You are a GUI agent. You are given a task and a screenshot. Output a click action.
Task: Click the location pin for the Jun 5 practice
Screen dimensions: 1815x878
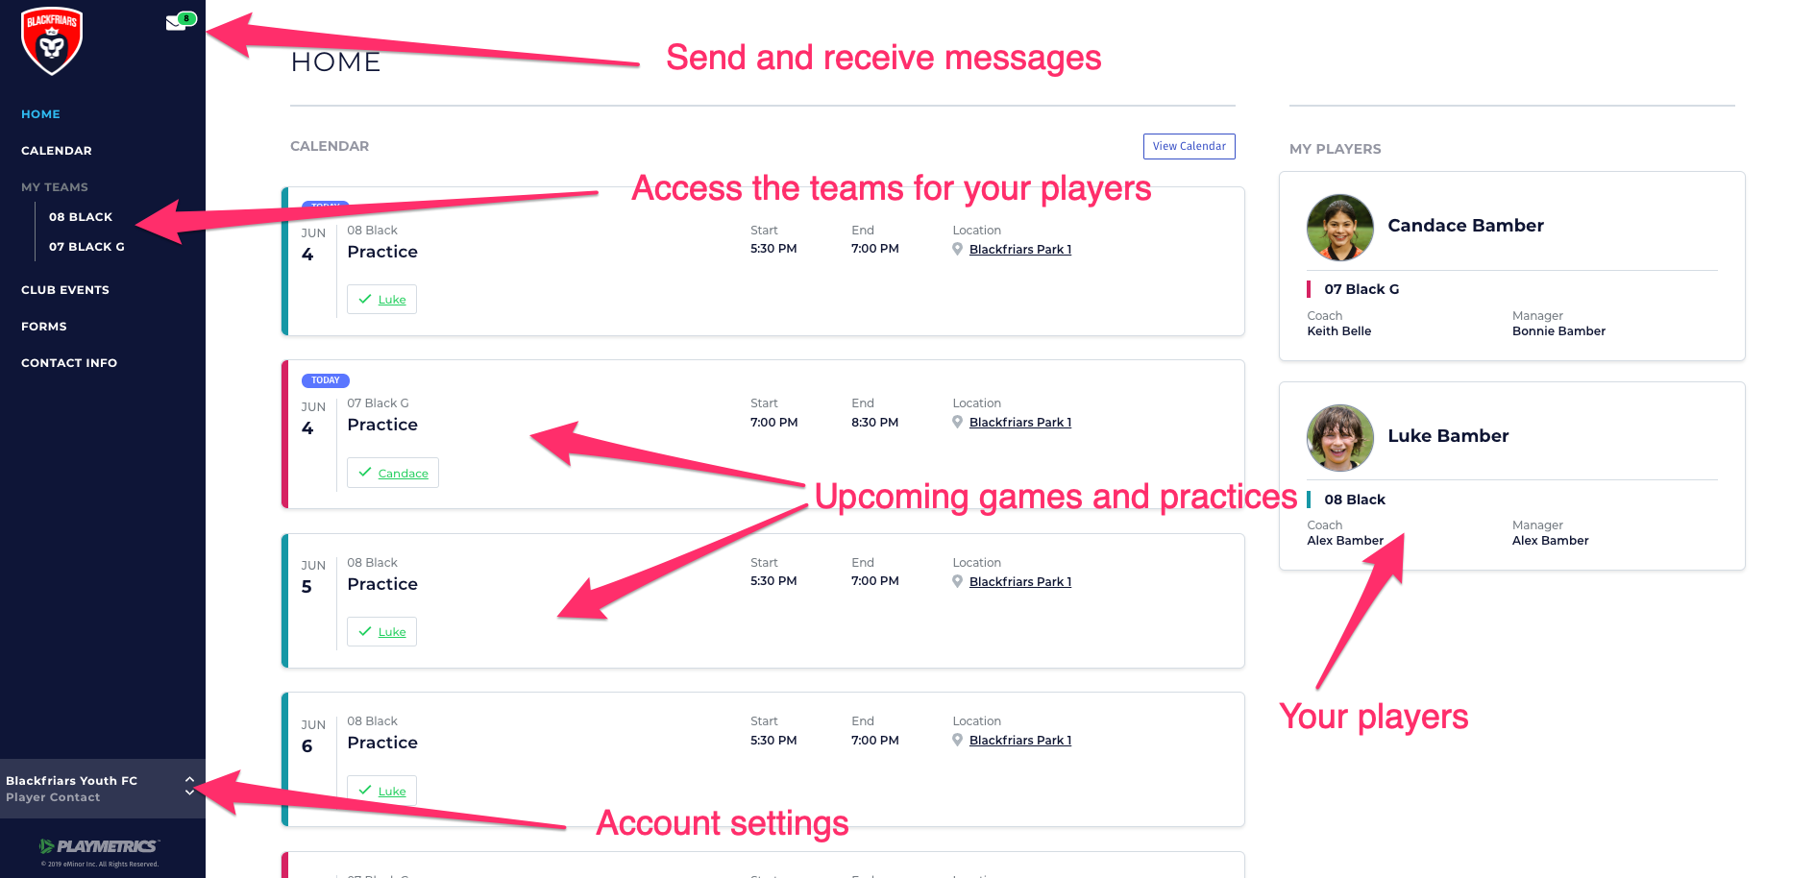[957, 582]
